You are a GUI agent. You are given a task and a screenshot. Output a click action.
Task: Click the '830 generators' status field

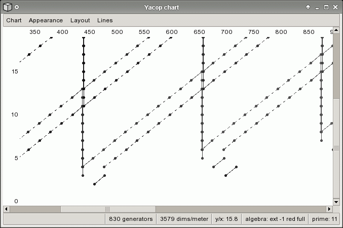[131, 219]
